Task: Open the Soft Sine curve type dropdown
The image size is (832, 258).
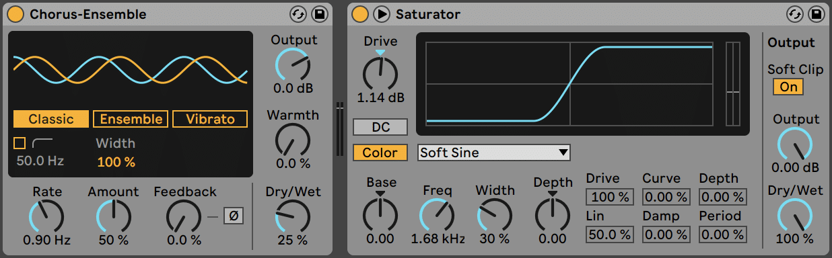Action: point(494,153)
